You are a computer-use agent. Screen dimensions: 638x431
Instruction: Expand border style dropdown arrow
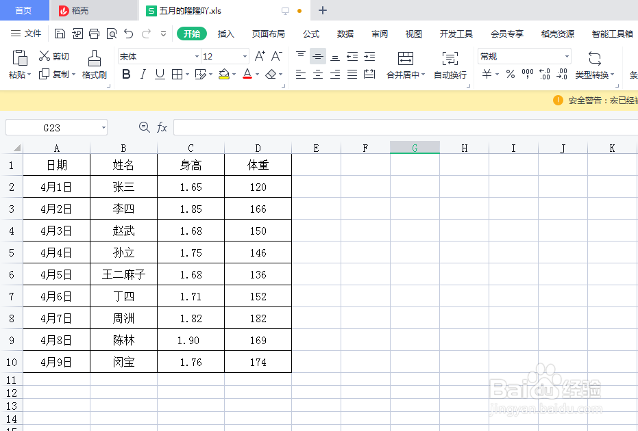coord(187,75)
